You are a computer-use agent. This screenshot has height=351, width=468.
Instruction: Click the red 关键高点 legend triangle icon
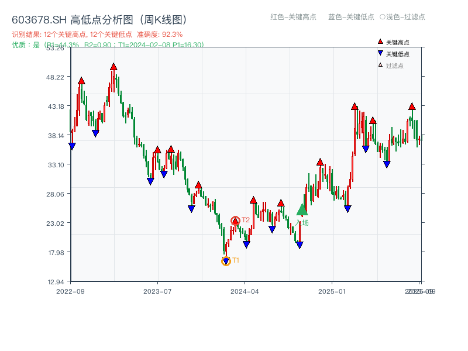379,41
